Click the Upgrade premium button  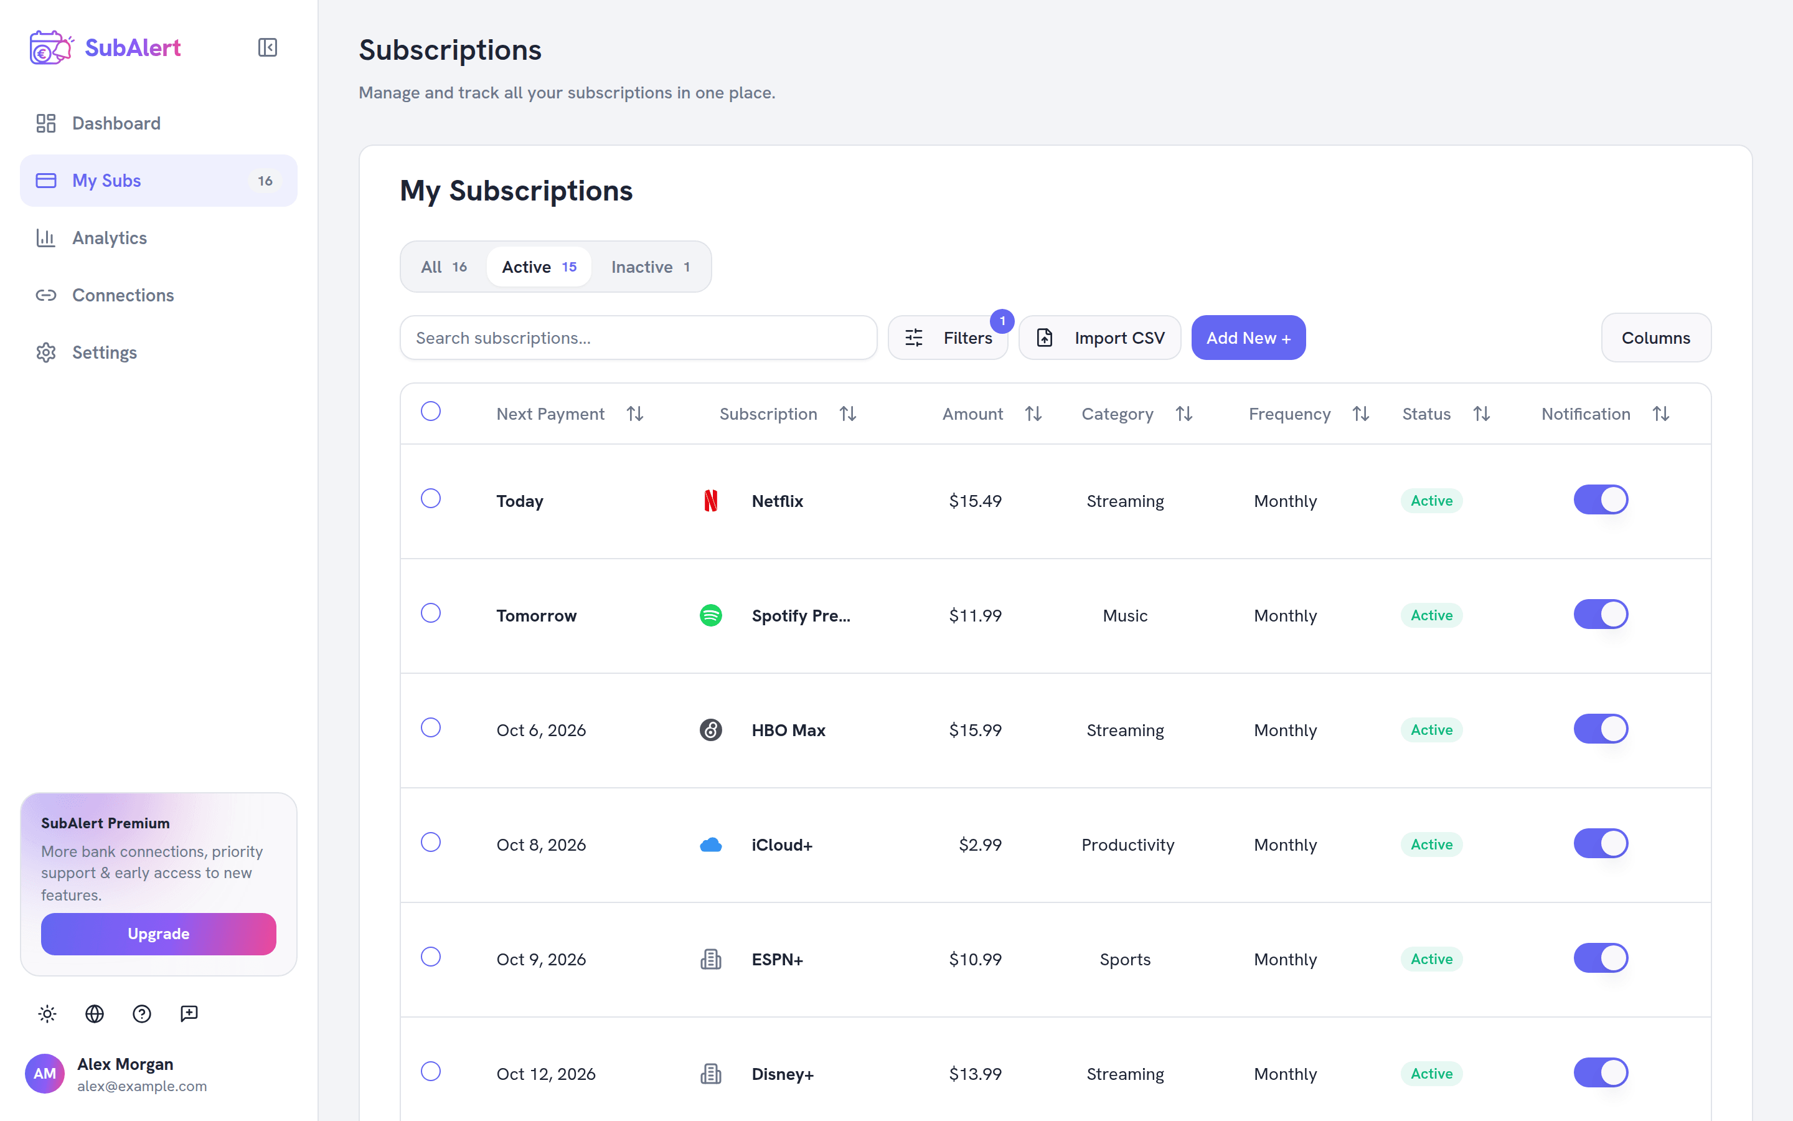tap(159, 934)
